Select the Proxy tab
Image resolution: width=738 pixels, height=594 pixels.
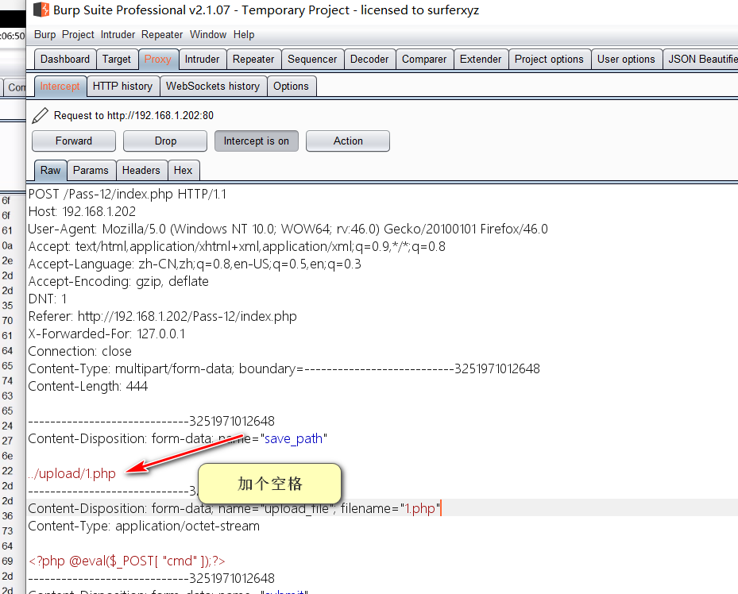click(x=157, y=60)
